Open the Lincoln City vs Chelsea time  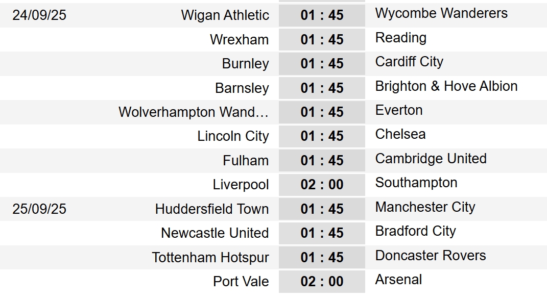[x=322, y=136]
